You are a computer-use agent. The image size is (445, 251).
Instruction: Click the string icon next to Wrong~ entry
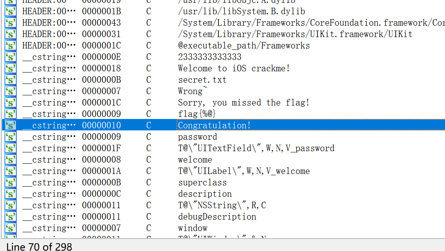(x=11, y=91)
